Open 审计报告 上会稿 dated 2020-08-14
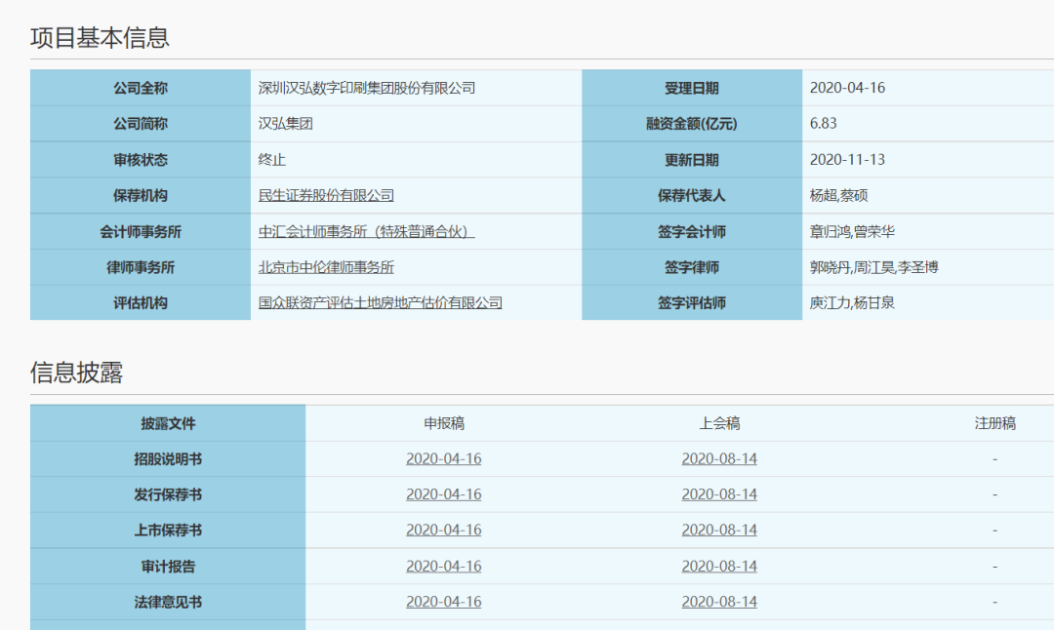 [x=719, y=567]
